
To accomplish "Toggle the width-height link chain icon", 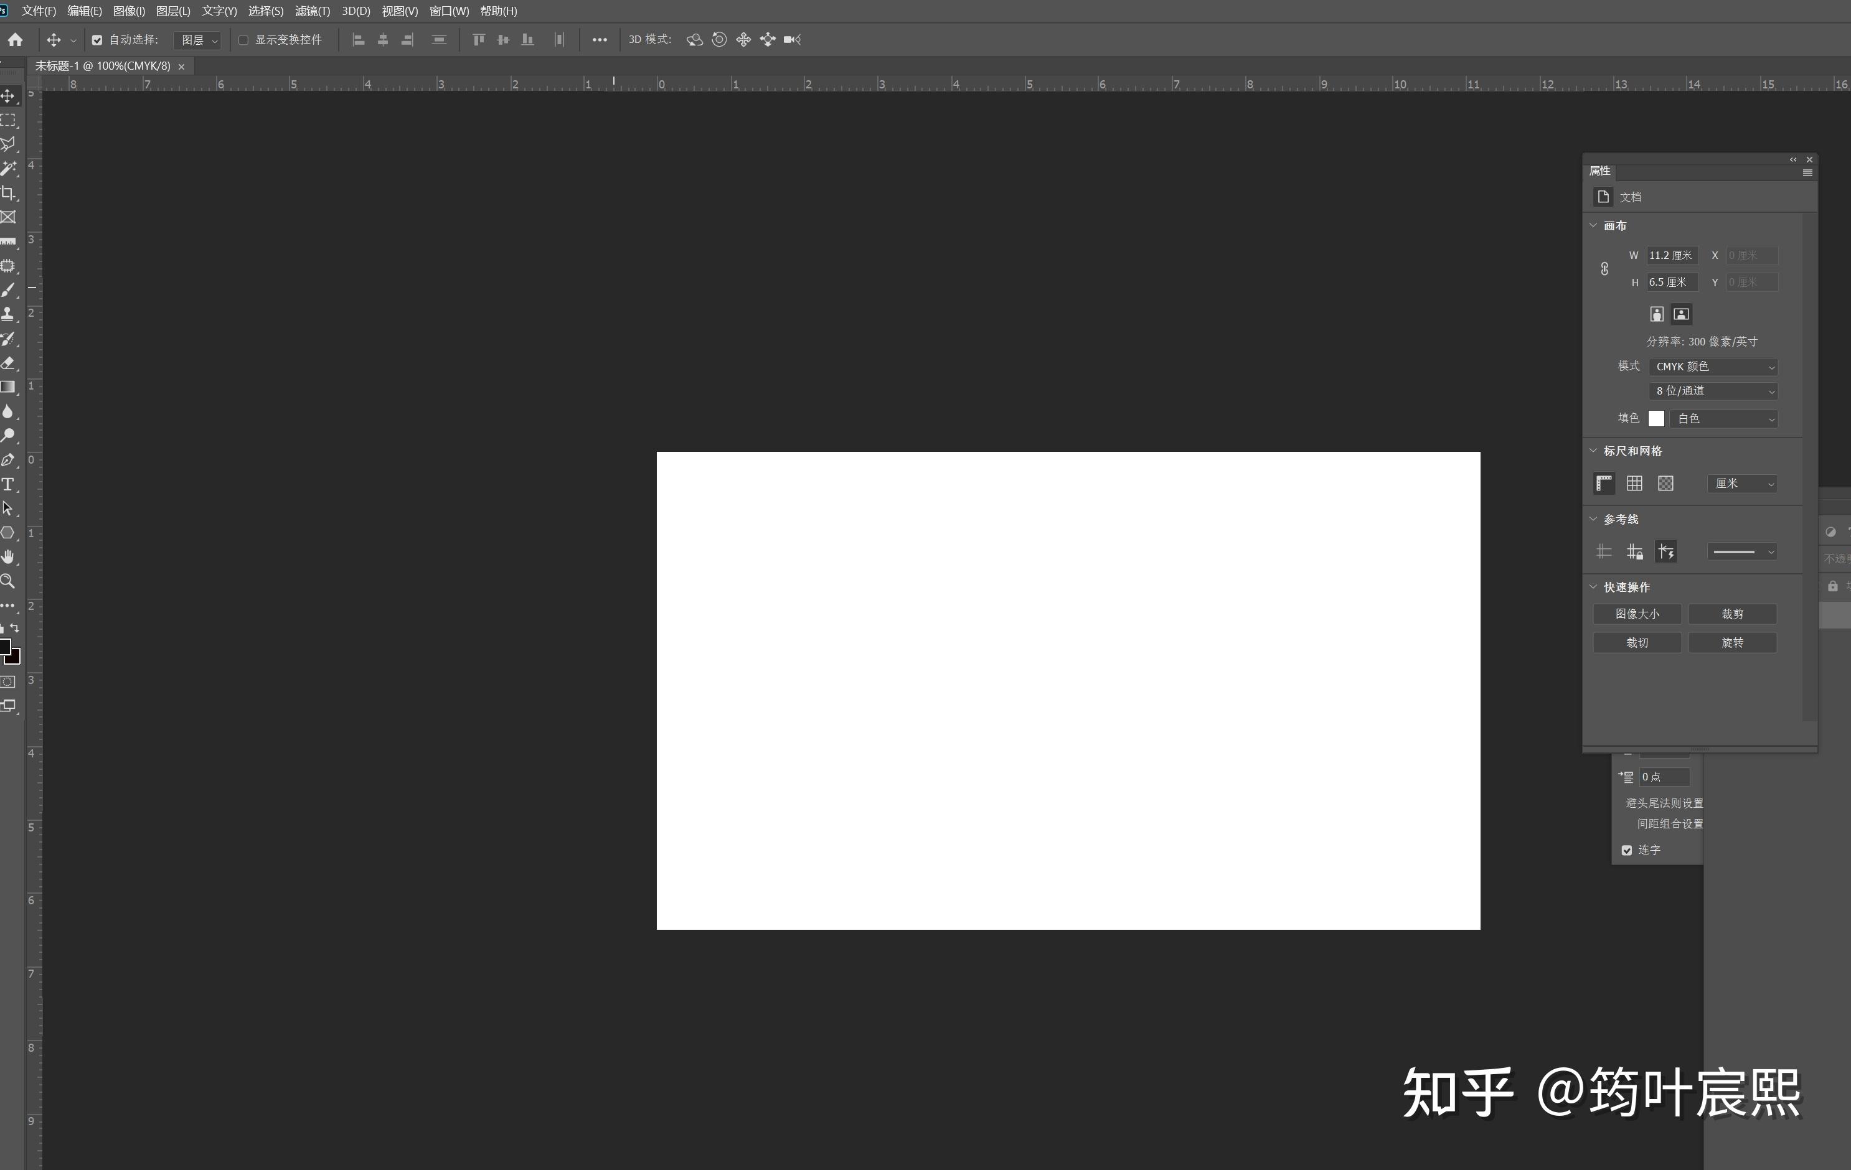I will tap(1604, 269).
